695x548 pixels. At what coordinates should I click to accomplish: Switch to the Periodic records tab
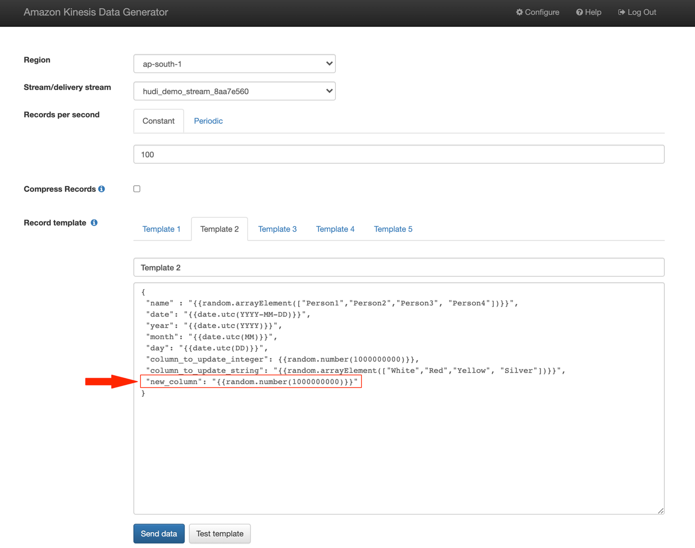(x=208, y=121)
